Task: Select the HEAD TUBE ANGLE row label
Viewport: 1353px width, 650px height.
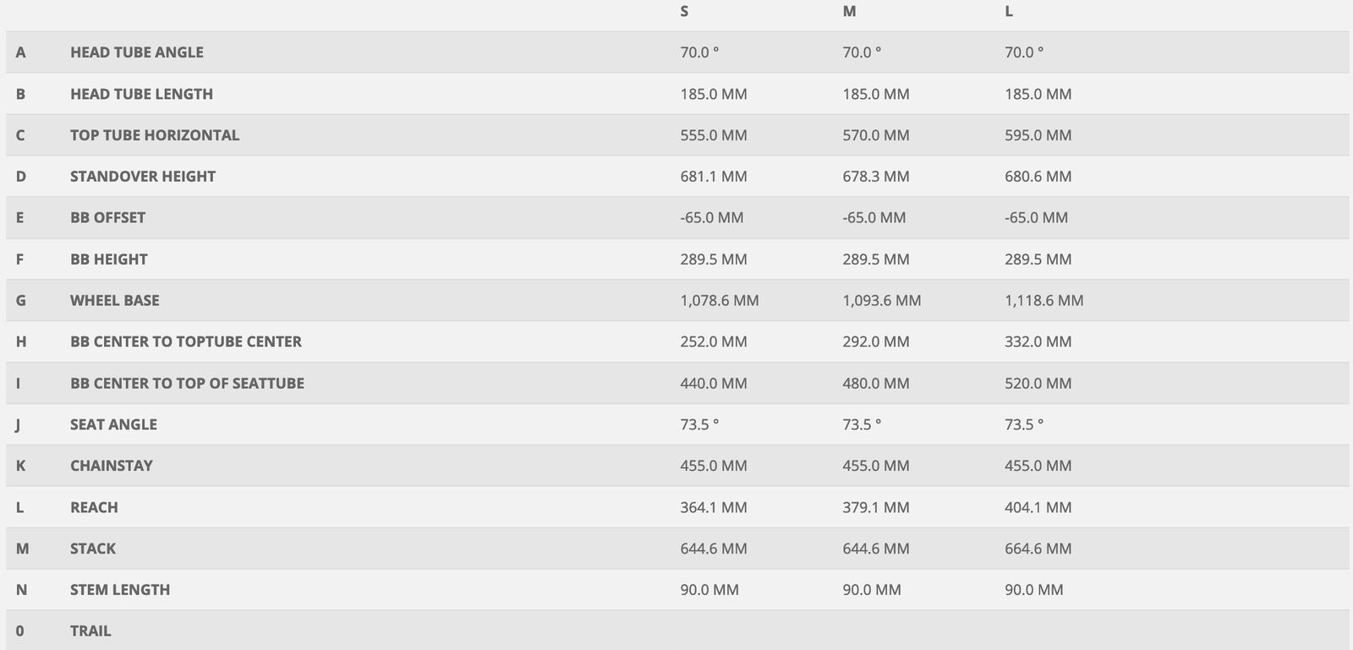Action: point(137,52)
